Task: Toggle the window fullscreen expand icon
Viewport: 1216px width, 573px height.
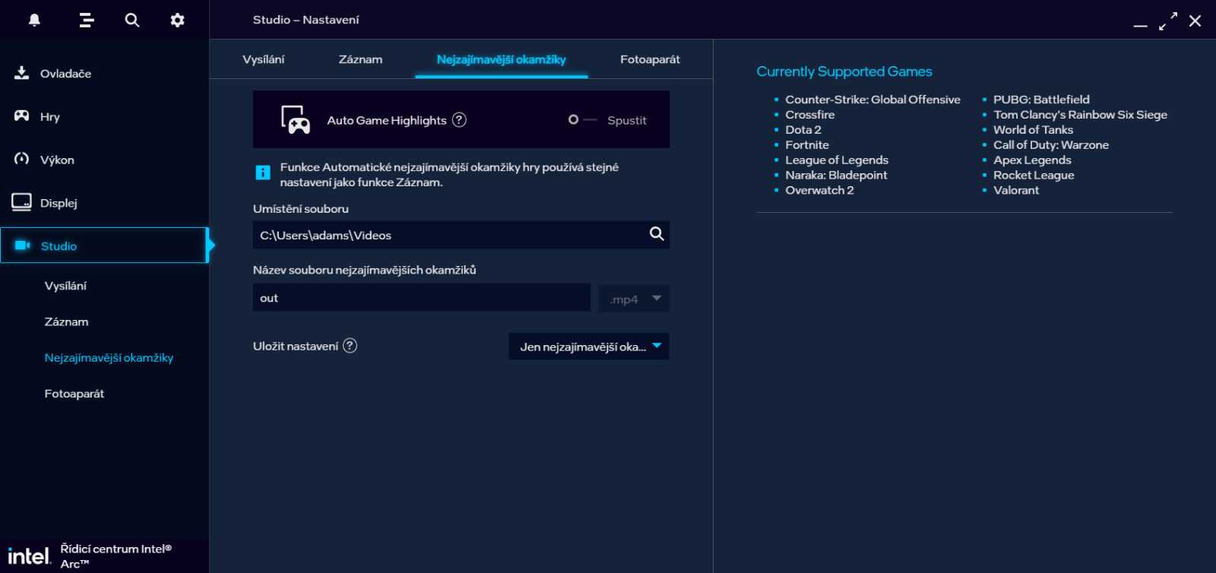Action: [1168, 21]
